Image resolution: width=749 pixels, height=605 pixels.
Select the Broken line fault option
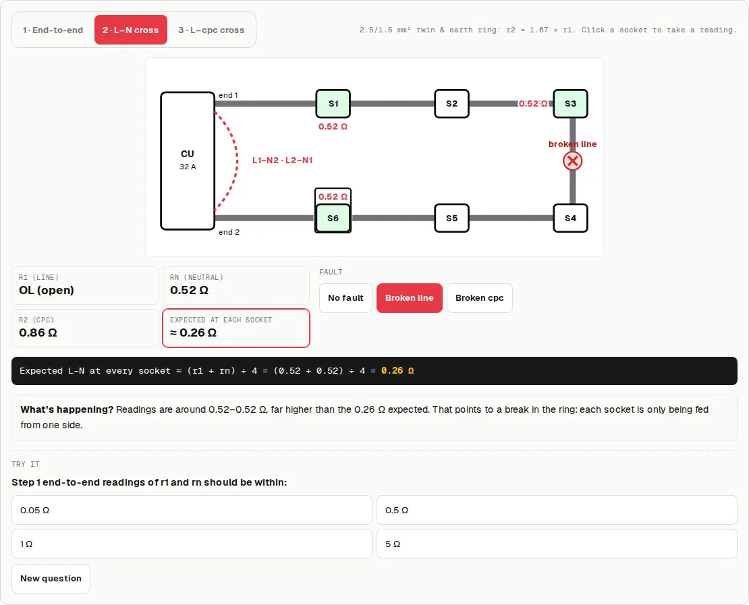coord(410,298)
